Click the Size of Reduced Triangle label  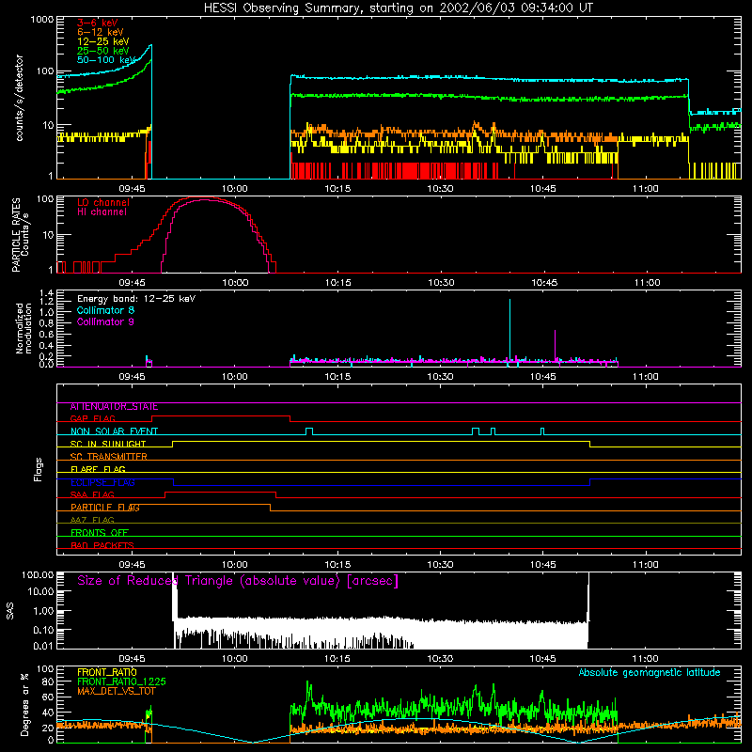238,581
